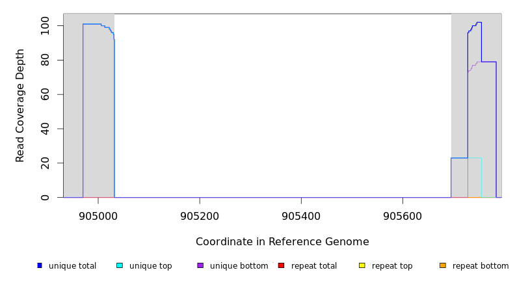The width and height of the screenshot is (515, 281).
Task: Select the "unique top" legend label
Action: 151,266
